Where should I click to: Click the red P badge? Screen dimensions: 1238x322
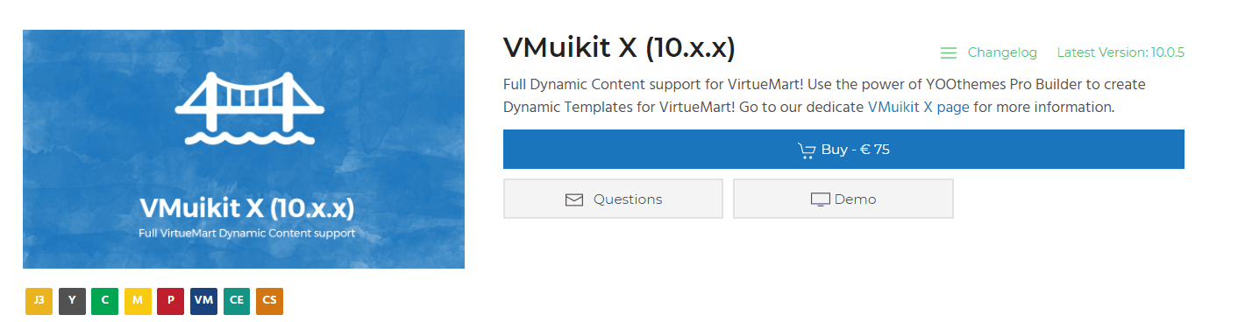(x=171, y=300)
